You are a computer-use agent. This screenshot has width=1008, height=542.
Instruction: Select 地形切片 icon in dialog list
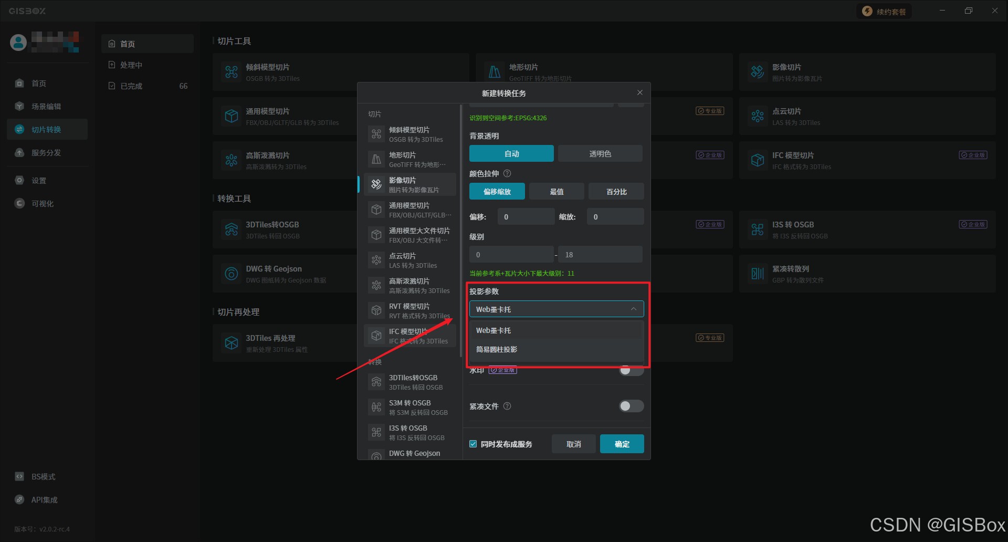(376, 160)
